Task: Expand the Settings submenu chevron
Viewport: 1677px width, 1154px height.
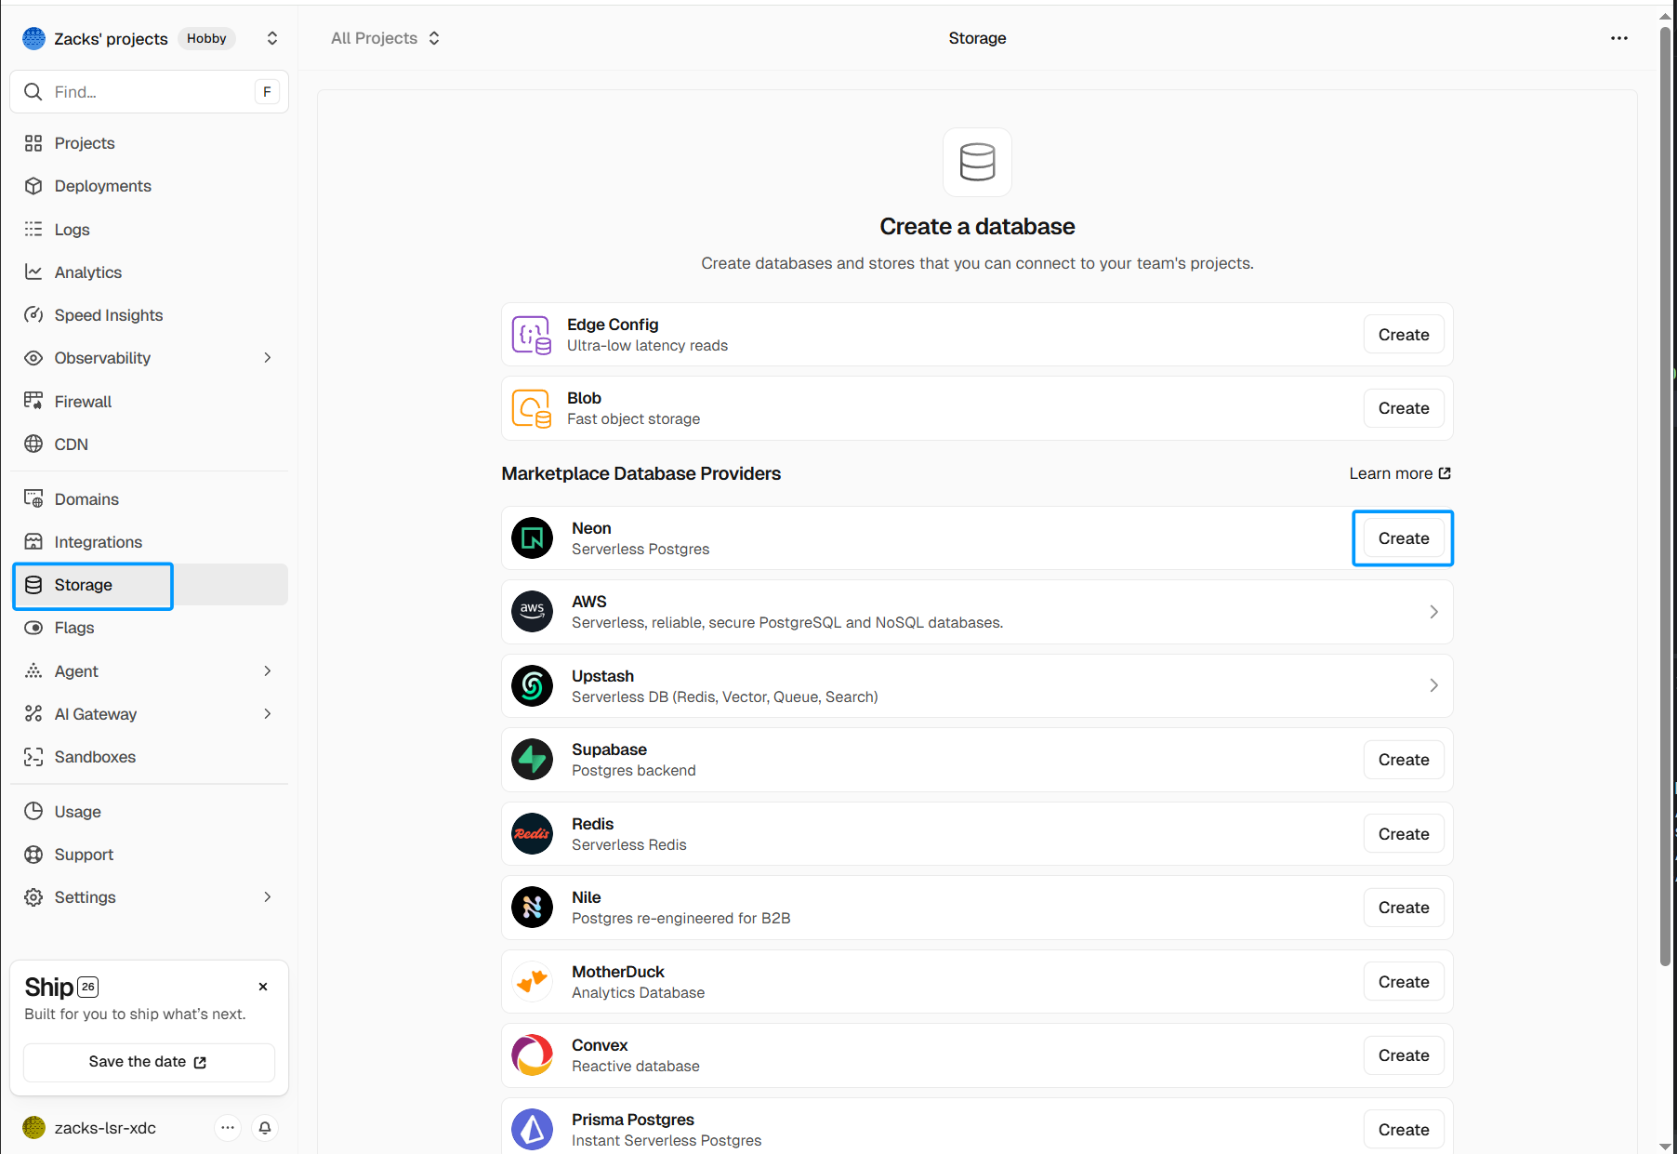Action: (x=268, y=897)
